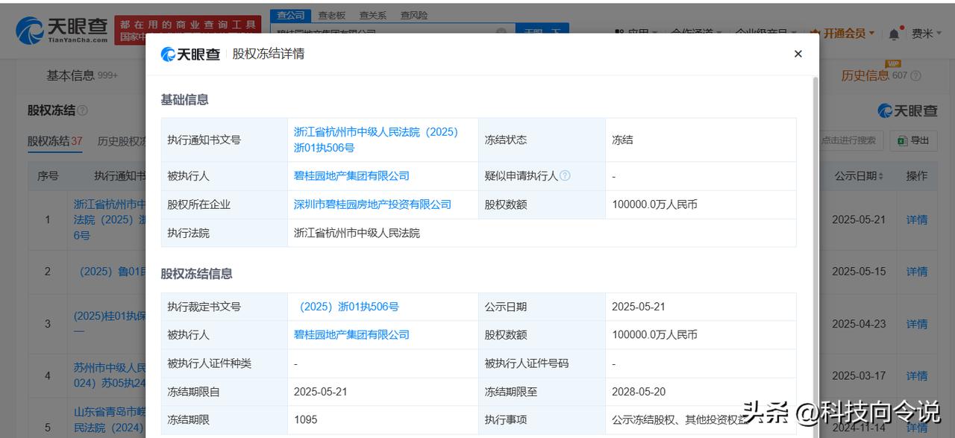The height and width of the screenshot is (438, 955).
Task: Click the 冻结期限自 date 2025-05-21
Action: coord(320,392)
